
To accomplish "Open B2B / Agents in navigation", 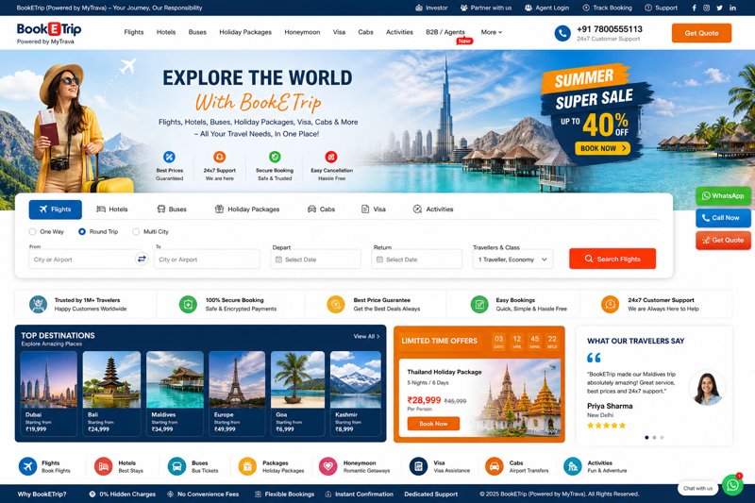I will click(445, 32).
